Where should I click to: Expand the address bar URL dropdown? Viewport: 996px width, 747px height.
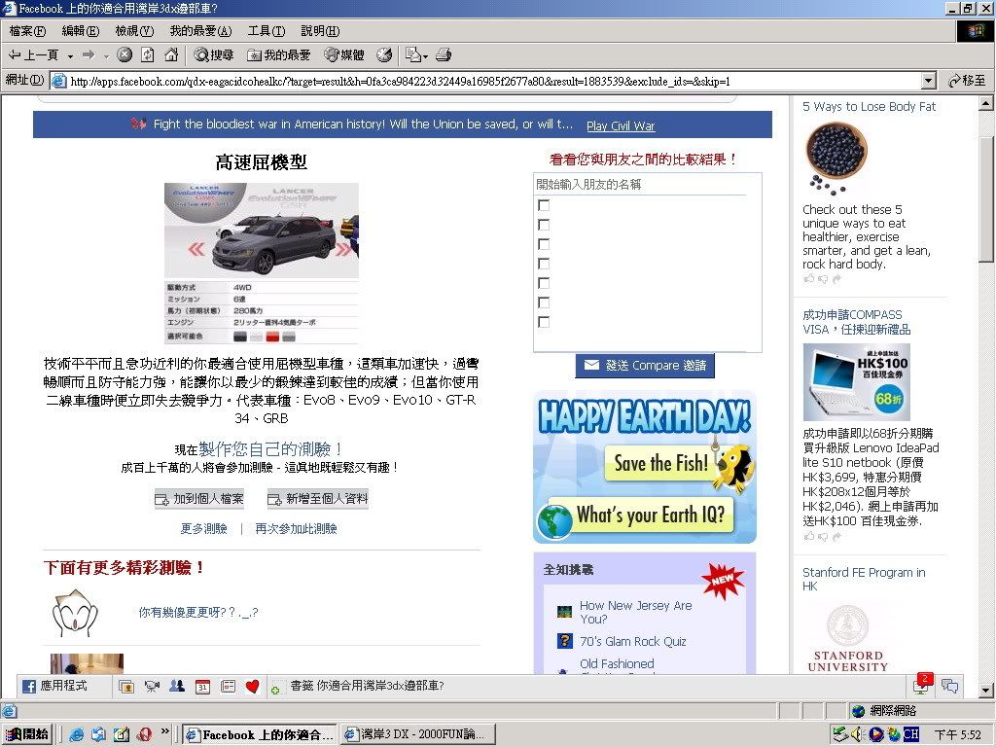(928, 81)
